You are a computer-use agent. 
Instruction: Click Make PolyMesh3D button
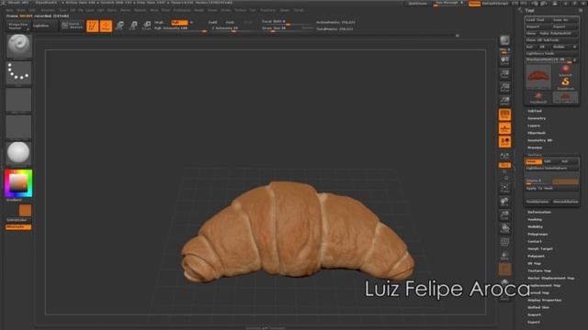click(558, 33)
